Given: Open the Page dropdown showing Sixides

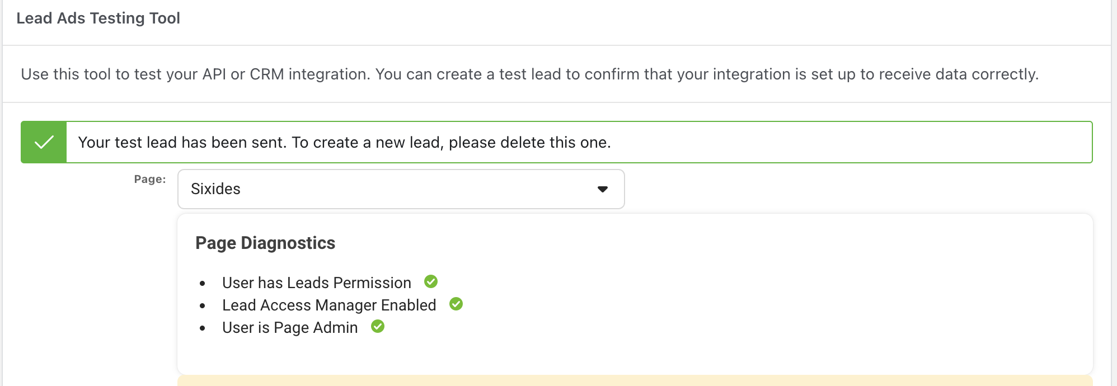Looking at the screenshot, I should click(401, 189).
